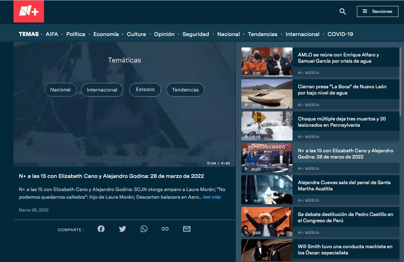Viewport: 404px width, 262px height.
Task: Click play icon on 0:52 video
Action: click(x=246, y=137)
